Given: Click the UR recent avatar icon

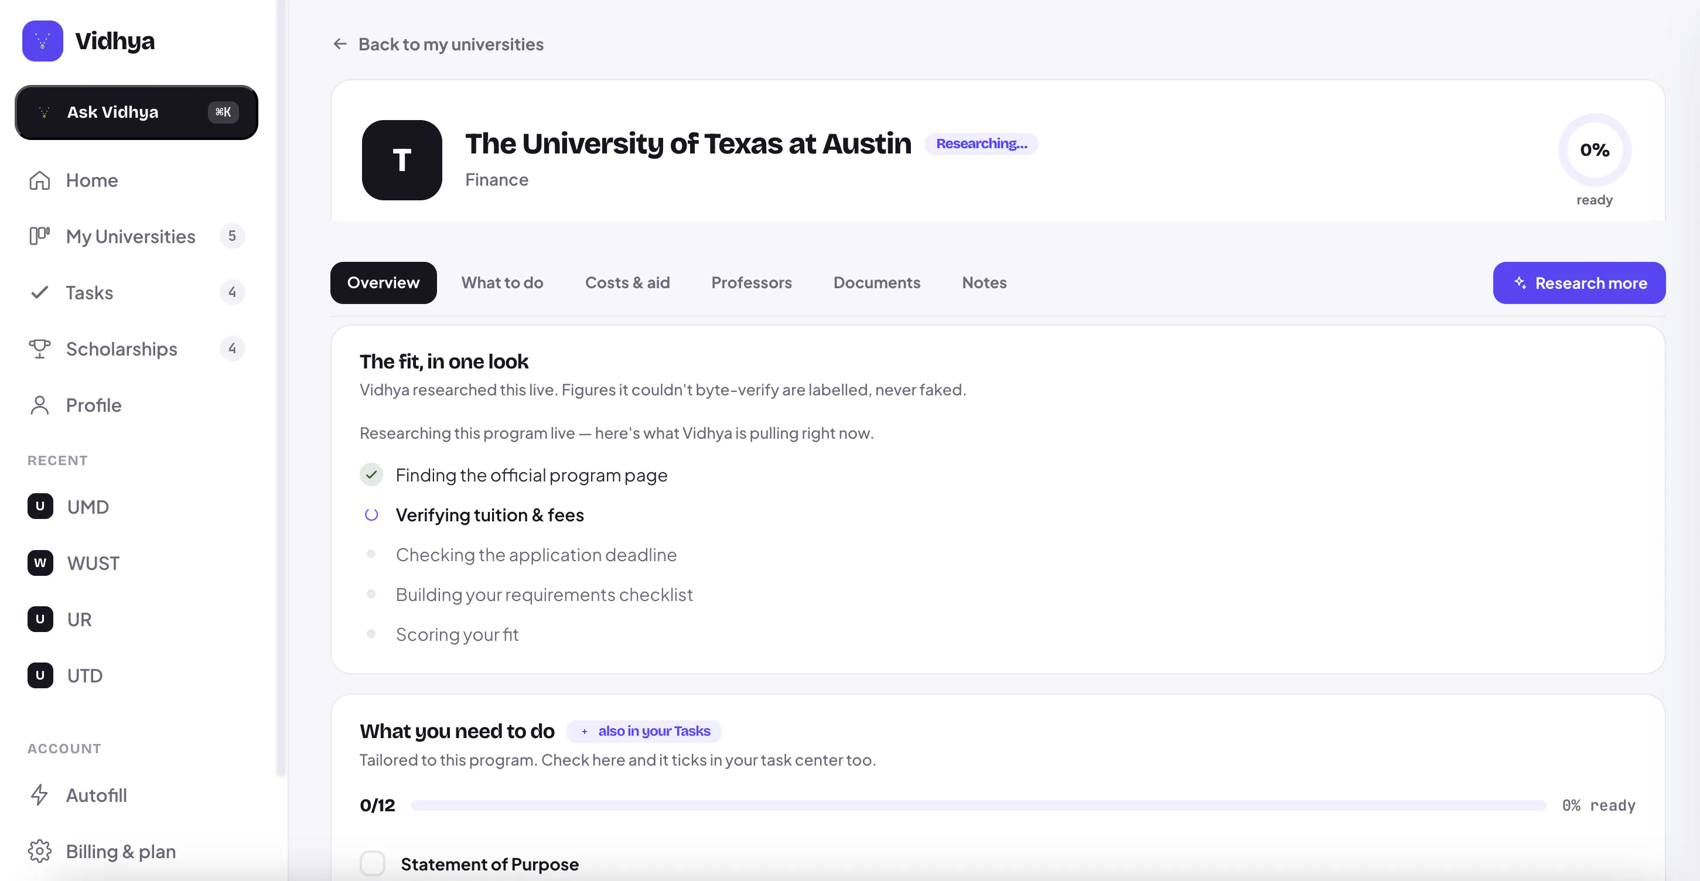Looking at the screenshot, I should [x=40, y=619].
